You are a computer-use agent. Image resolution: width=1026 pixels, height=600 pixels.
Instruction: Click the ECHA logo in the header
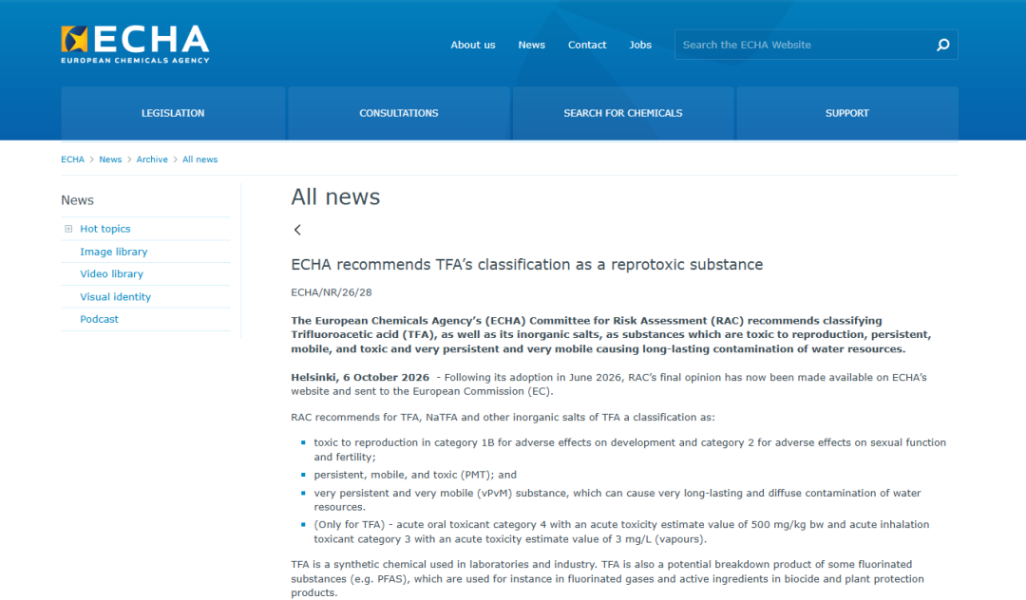coord(136,45)
